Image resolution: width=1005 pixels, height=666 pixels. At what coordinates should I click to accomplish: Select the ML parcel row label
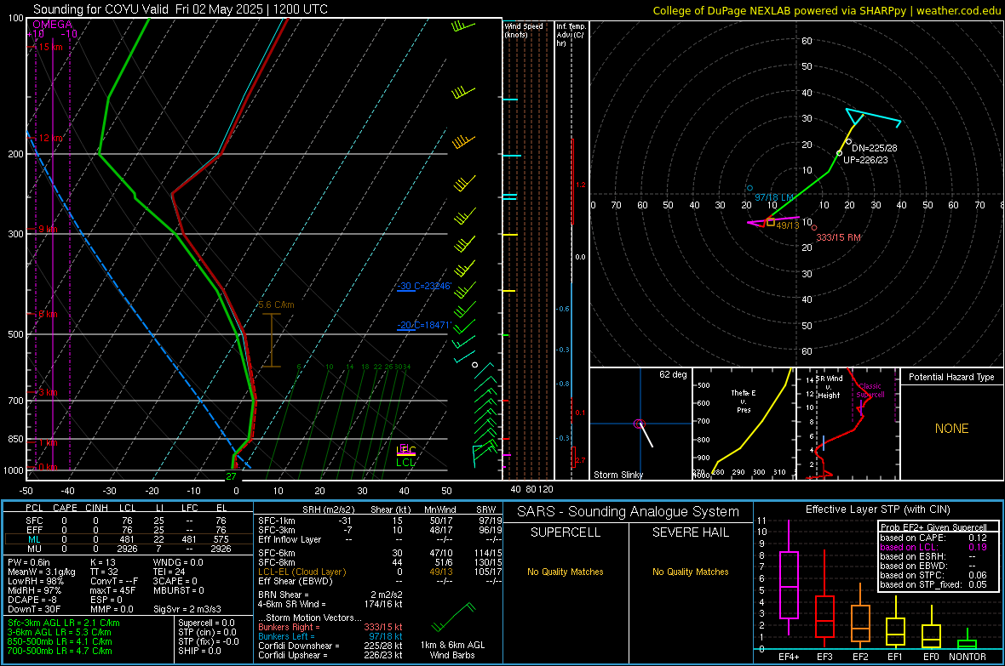(x=34, y=539)
